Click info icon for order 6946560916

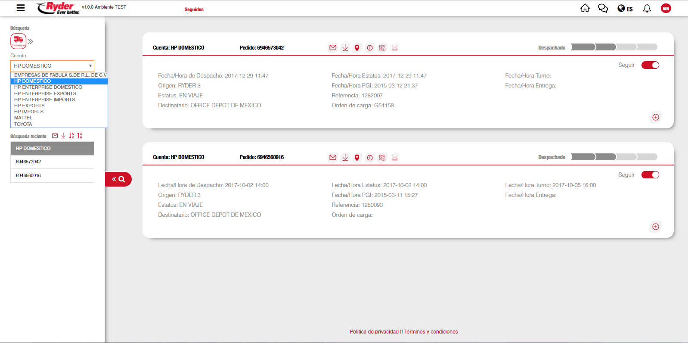pos(370,158)
